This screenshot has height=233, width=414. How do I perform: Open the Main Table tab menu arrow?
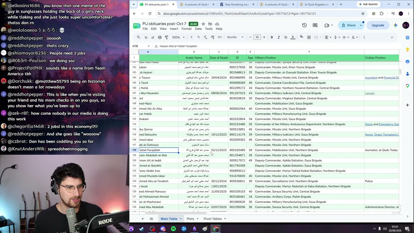180,219
